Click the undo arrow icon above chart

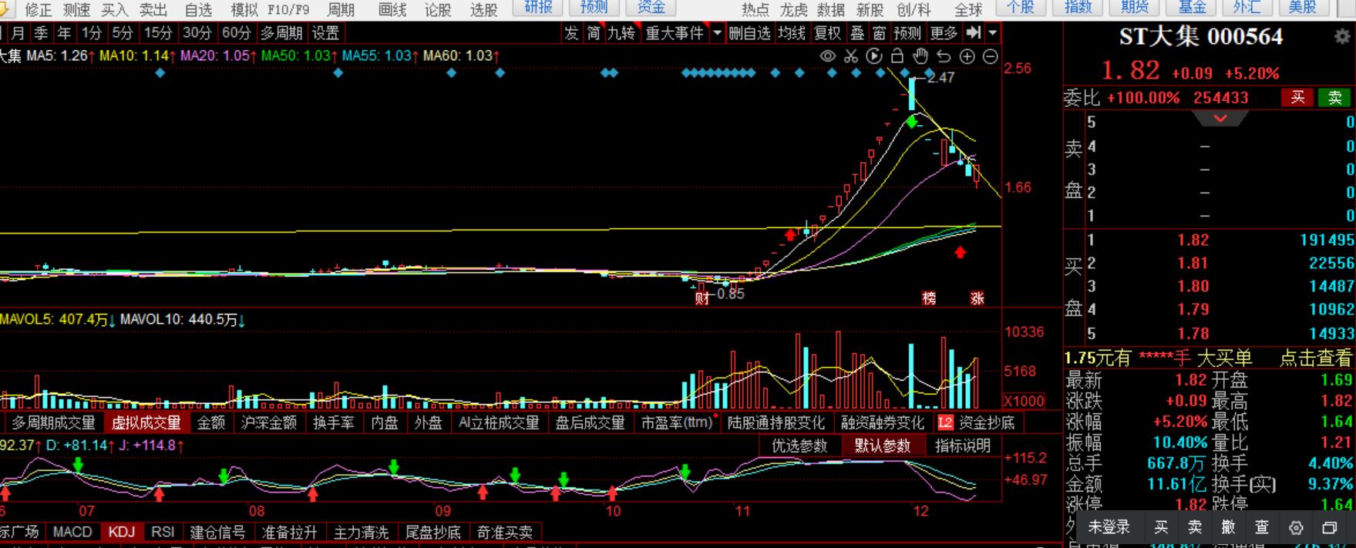[x=944, y=56]
